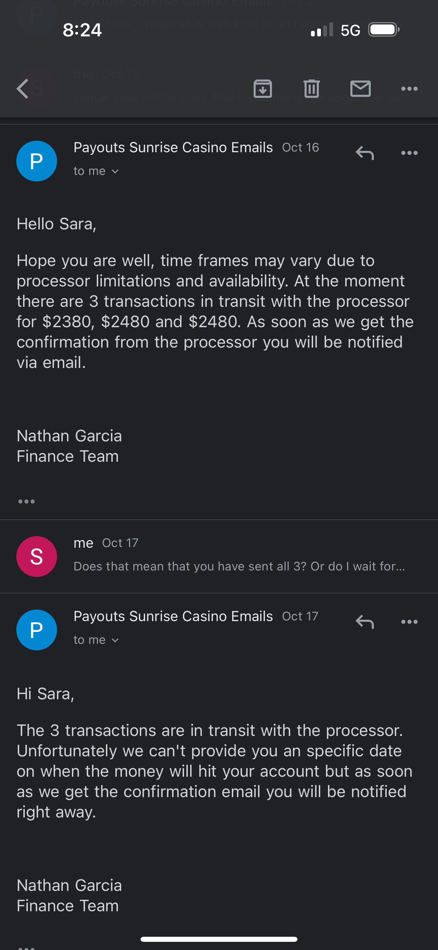The image size is (438, 950).
Task: Tap the 8:24 clock in the status bar
Action: coord(82,30)
